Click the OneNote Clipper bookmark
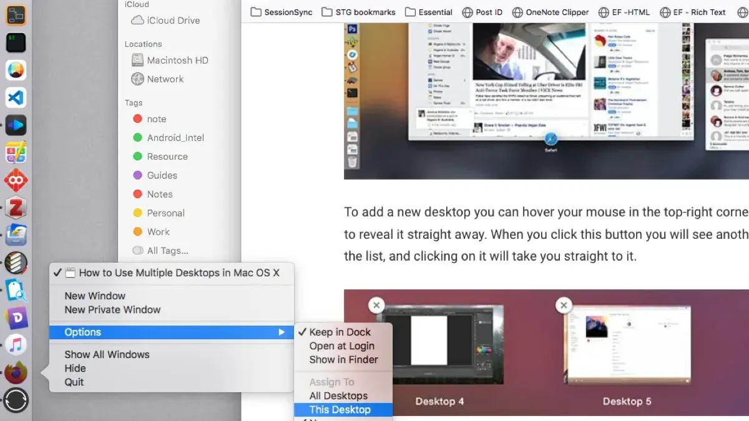 (550, 12)
